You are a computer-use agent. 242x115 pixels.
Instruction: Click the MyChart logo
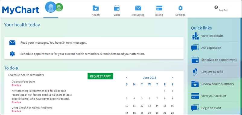pos(21,10)
